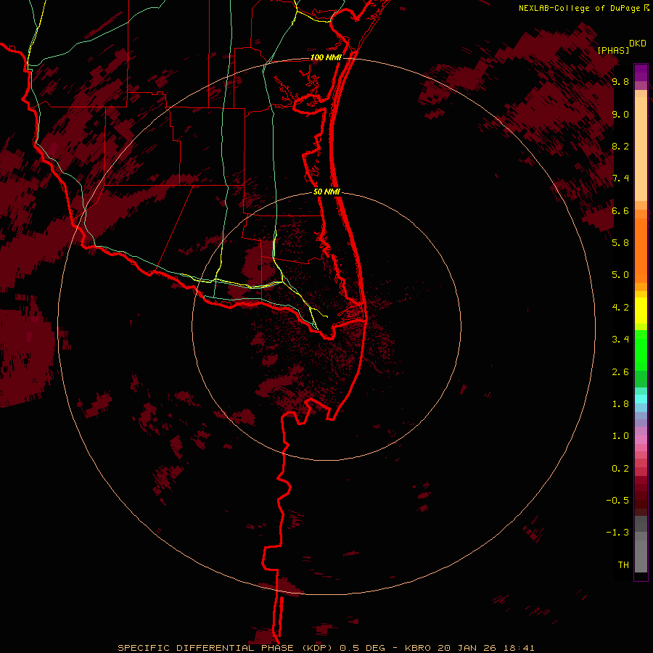The height and width of the screenshot is (653, 653).
Task: Click the 4.2 legend value
Action: pos(620,308)
